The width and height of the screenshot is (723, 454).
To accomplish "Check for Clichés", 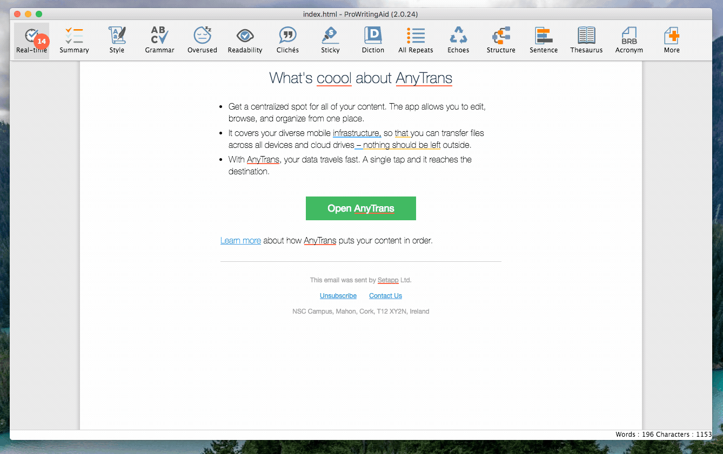I will (287, 41).
